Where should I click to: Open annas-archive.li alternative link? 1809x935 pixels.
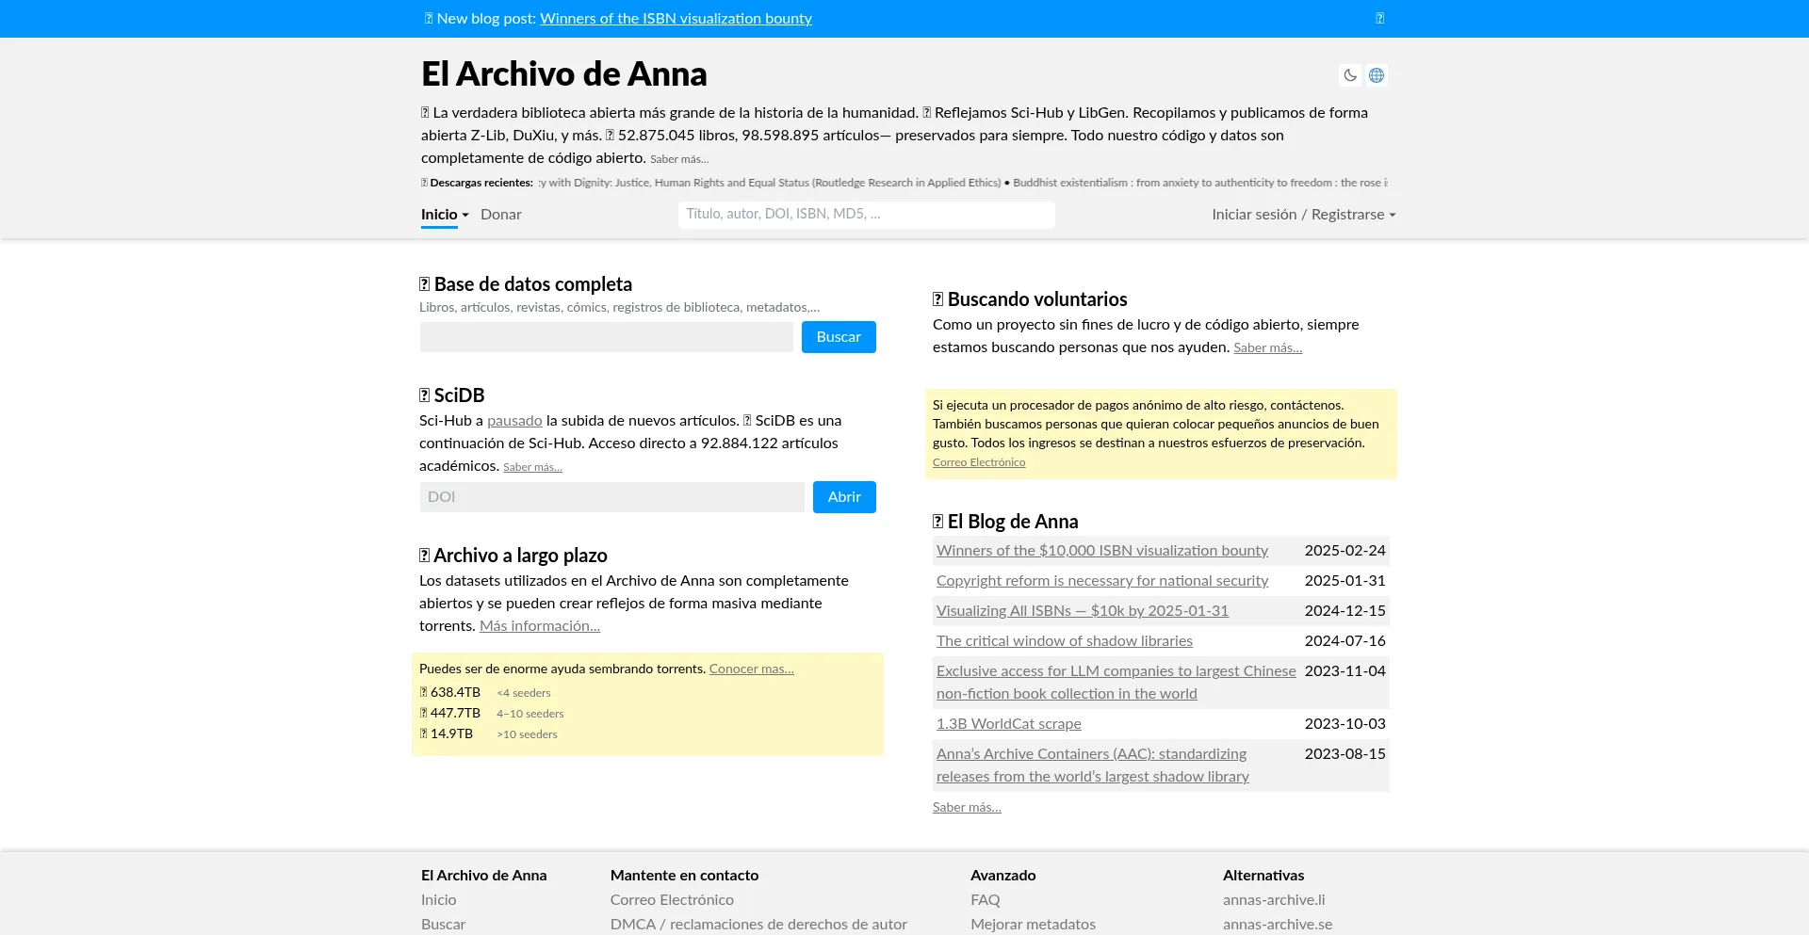(x=1274, y=900)
